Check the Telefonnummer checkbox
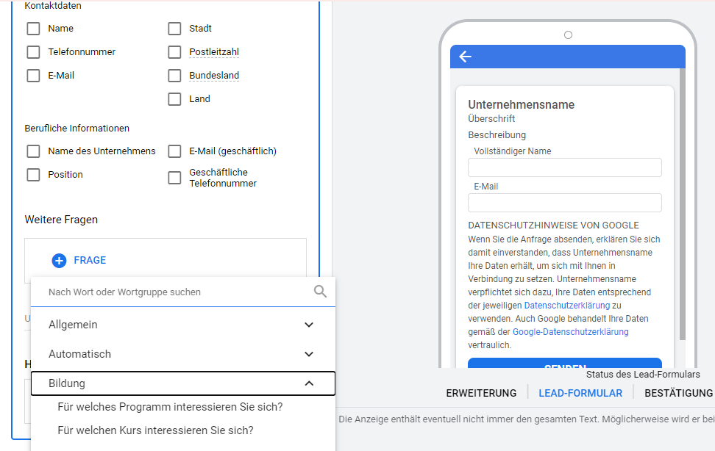The width and height of the screenshot is (715, 451). 33,51
